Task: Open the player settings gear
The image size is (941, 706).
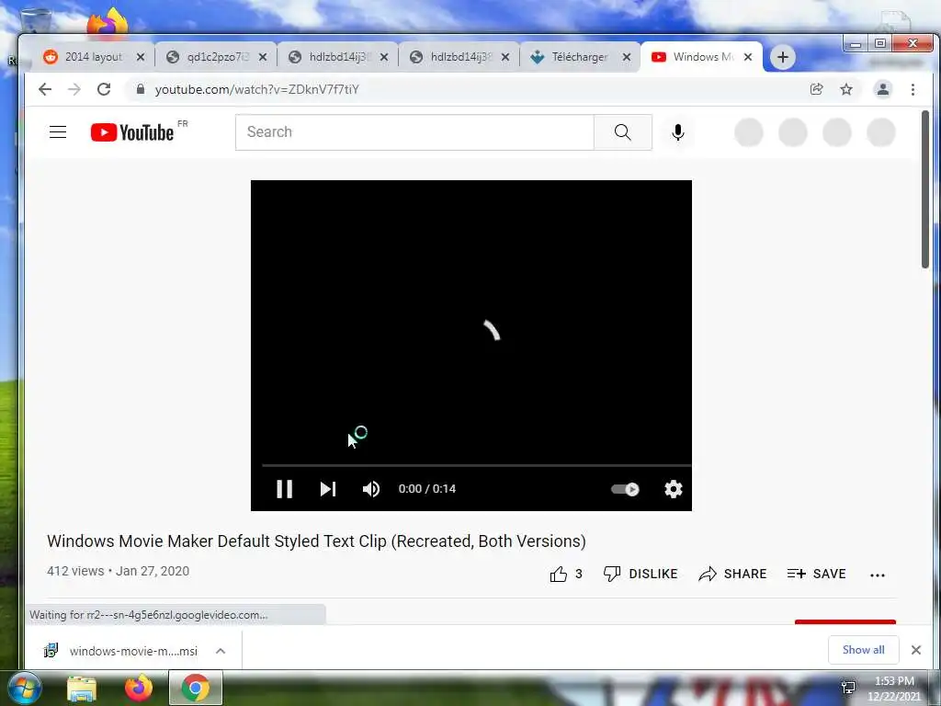Action: 674,489
